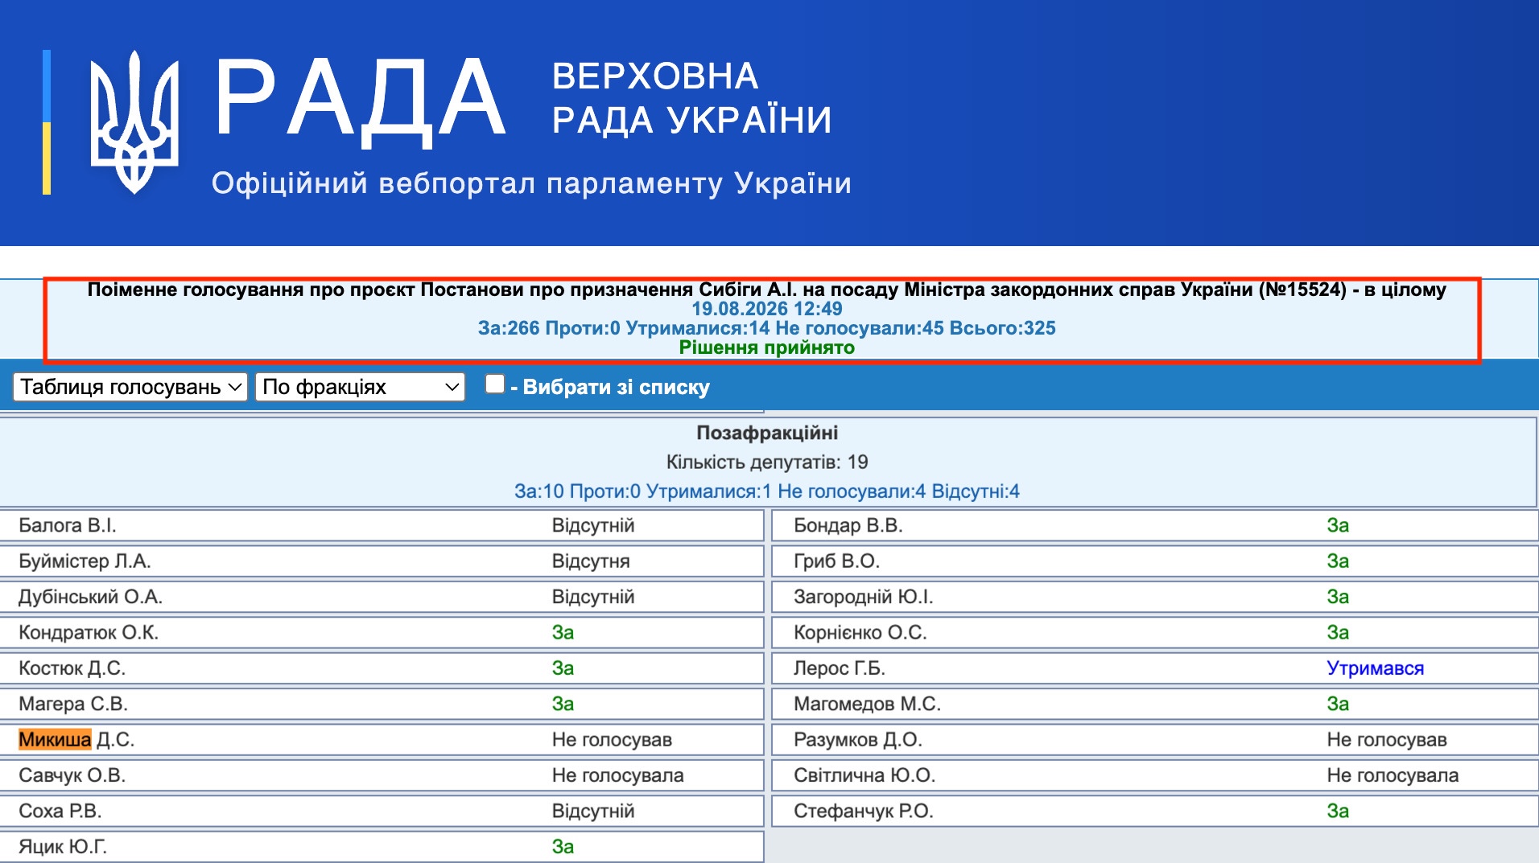Select the Савчук О.В. name
Viewport: 1539px width, 863px height.
(x=72, y=775)
